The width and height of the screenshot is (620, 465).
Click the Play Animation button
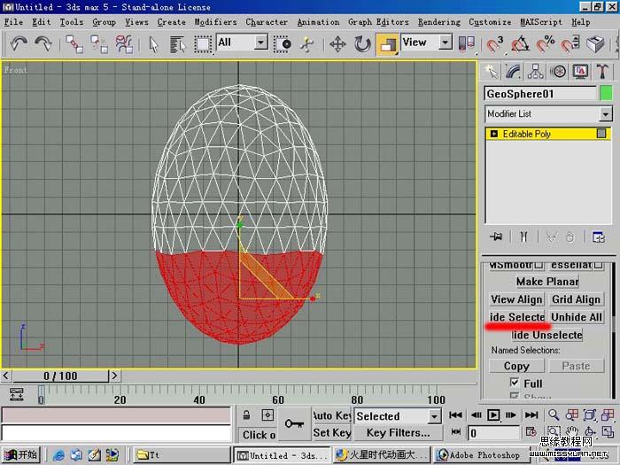coord(493,415)
